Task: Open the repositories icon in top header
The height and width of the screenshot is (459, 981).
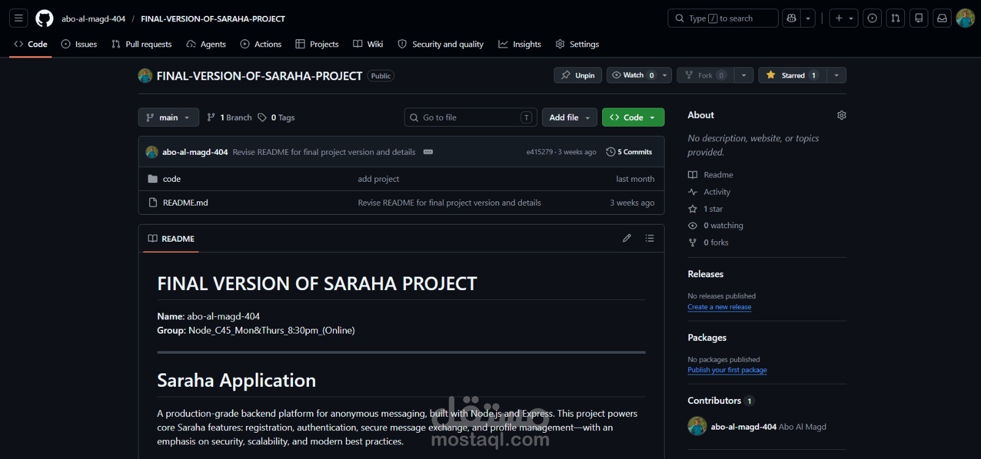Action: click(919, 18)
